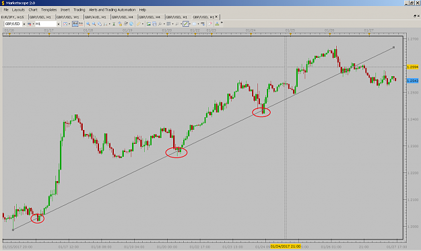Open the Help menu

point(143,9)
